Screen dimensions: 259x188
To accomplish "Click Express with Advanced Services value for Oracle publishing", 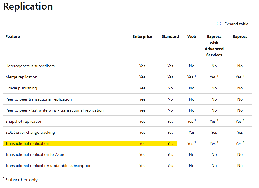I will [x=214, y=88].
